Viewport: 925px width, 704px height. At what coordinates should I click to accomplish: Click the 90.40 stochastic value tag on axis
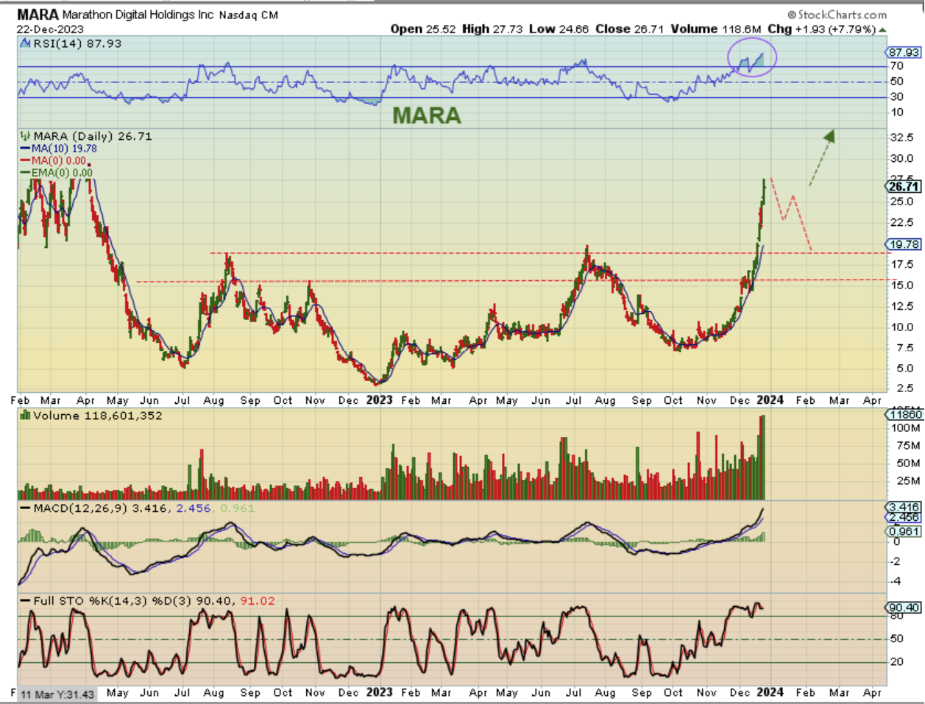904,608
